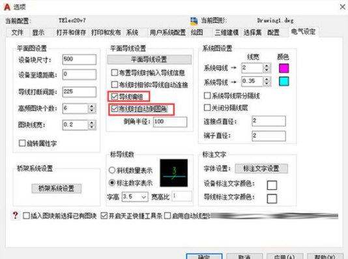Click the magenta 系统母线 color swatch
Viewport: 348px width, 259px height.
(x=284, y=69)
